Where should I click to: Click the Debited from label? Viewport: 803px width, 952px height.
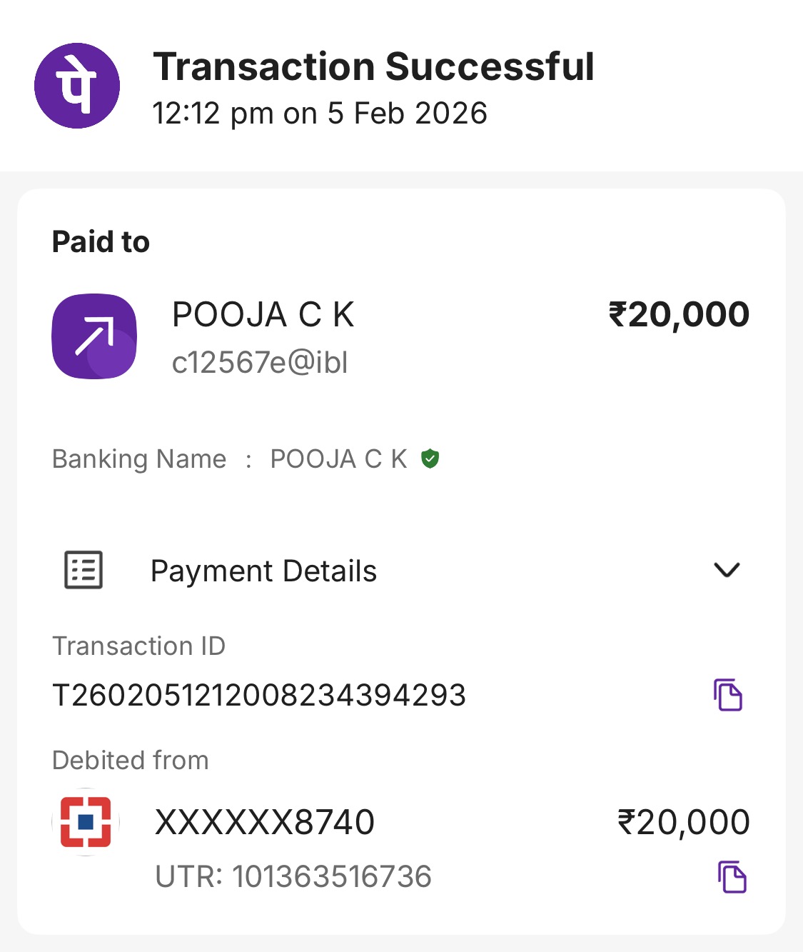click(131, 761)
